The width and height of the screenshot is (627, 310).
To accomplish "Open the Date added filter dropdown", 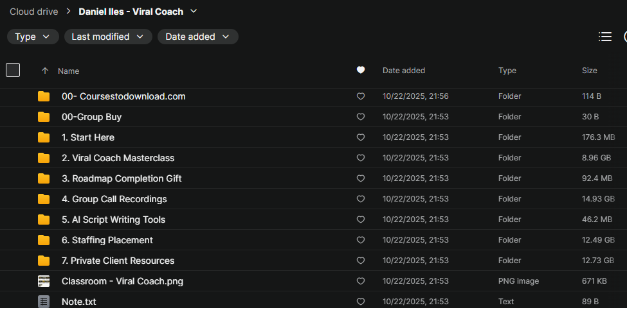I will pyautogui.click(x=197, y=37).
